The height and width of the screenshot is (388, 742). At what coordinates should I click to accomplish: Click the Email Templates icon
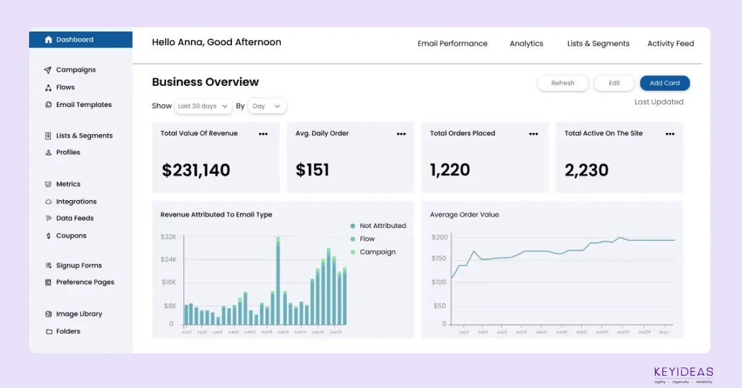tap(48, 105)
